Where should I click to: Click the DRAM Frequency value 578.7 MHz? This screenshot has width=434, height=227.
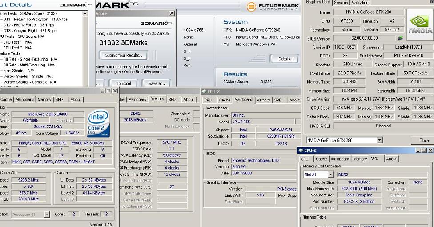(x=172, y=142)
